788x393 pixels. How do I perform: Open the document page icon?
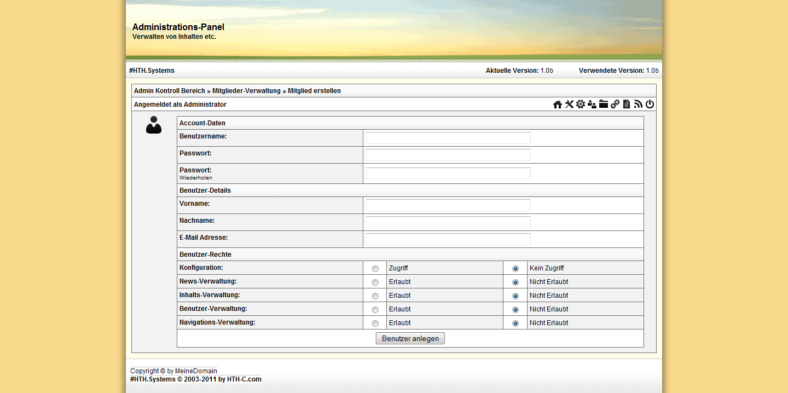coord(627,105)
